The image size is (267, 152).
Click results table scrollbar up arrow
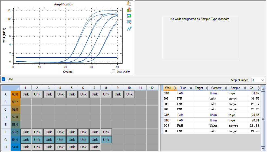(x=263, y=89)
